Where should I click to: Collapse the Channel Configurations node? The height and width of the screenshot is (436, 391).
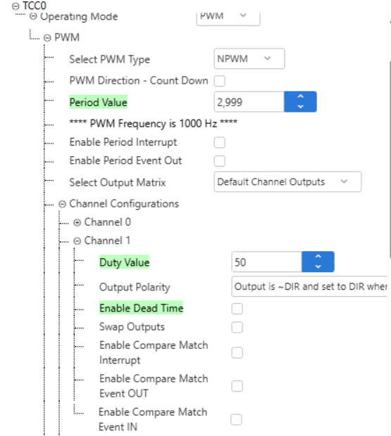[62, 204]
